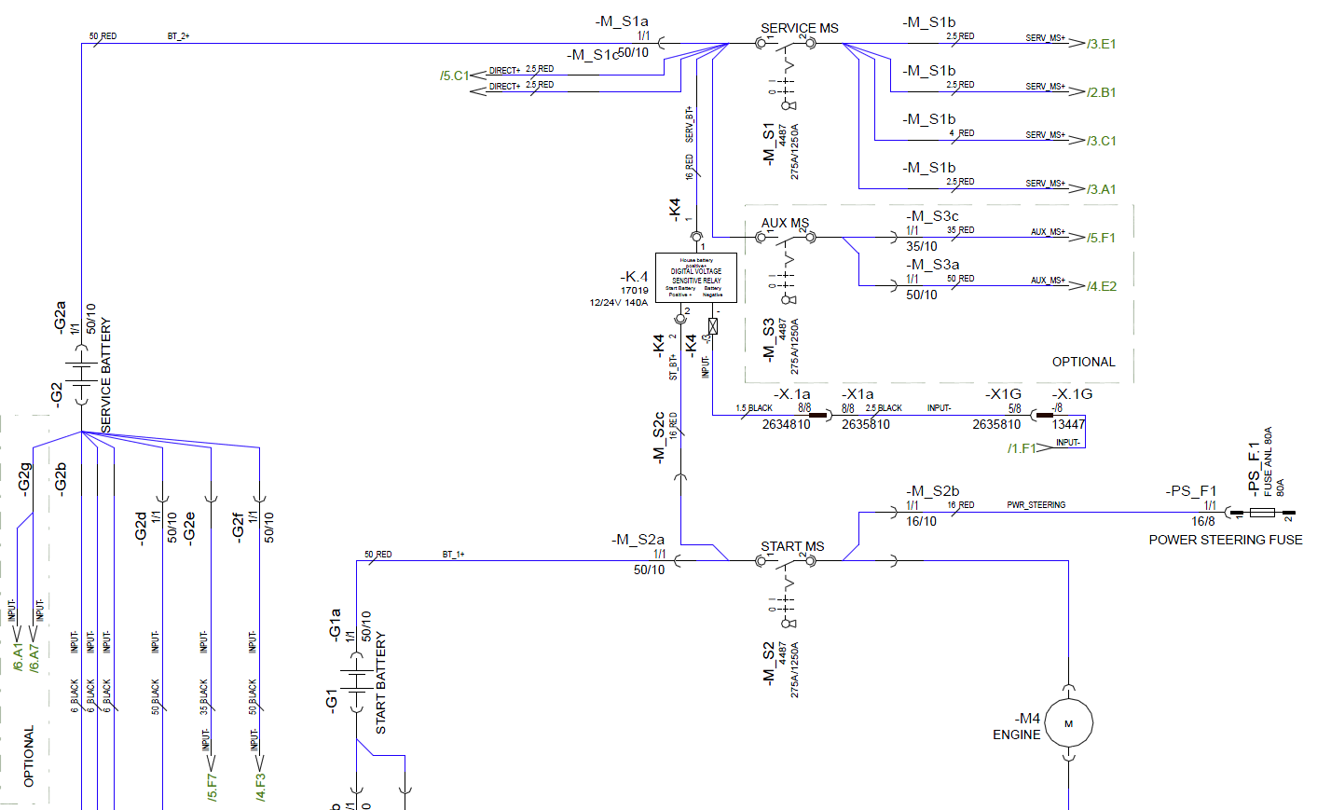Open the /5.F1 AUX_MS+ reference
Screen dimensions: 1331x810
tap(1102, 238)
